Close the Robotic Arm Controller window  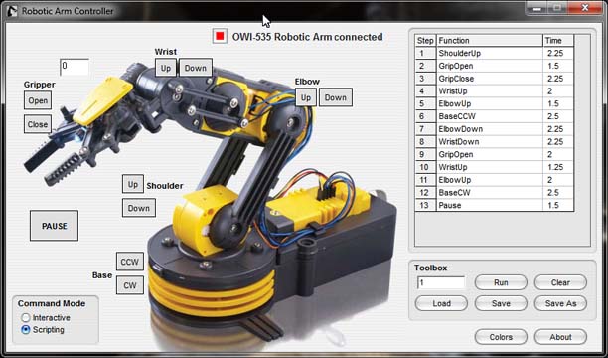pyautogui.click(x=585, y=8)
